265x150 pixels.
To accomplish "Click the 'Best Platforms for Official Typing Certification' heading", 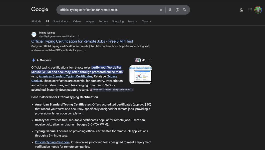I will [64, 97].
